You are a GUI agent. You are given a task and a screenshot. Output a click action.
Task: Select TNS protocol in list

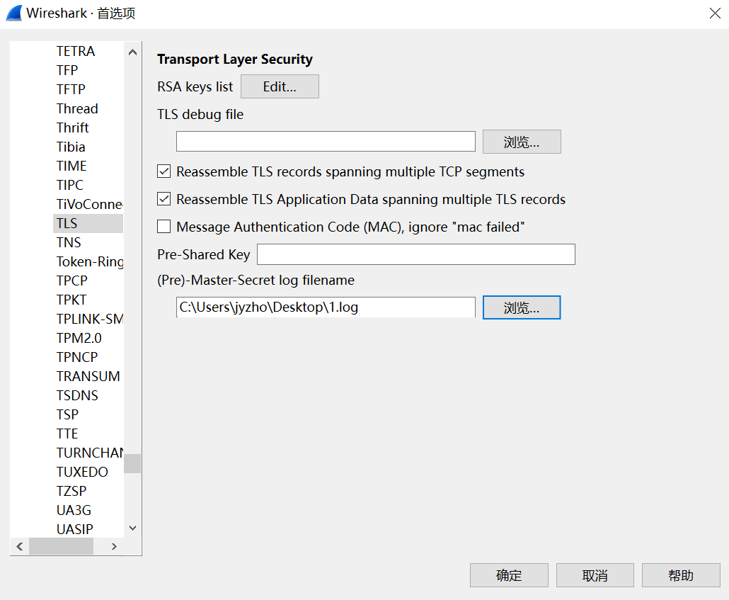click(x=69, y=242)
